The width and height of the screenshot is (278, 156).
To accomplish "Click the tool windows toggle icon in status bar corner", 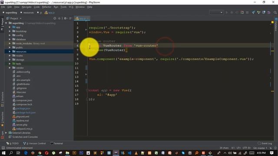I will click(3, 148).
